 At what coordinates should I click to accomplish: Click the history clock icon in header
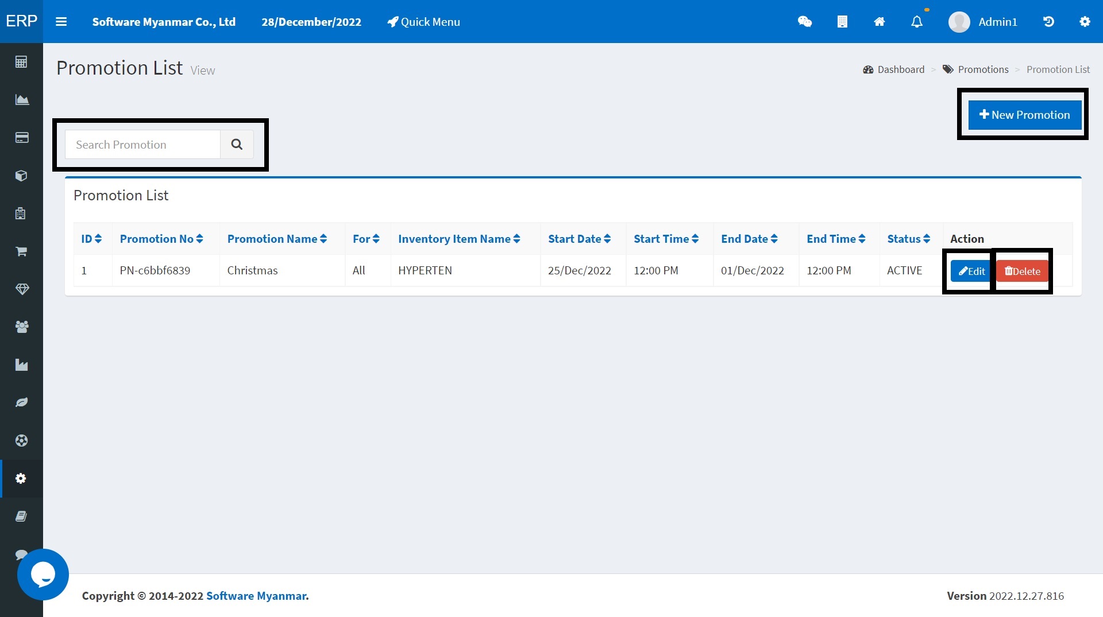(x=1048, y=22)
